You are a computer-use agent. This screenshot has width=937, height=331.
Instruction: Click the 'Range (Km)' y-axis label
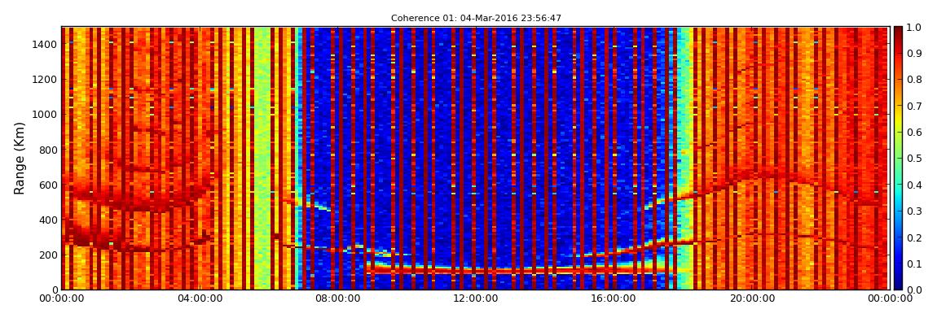pyautogui.click(x=20, y=158)
